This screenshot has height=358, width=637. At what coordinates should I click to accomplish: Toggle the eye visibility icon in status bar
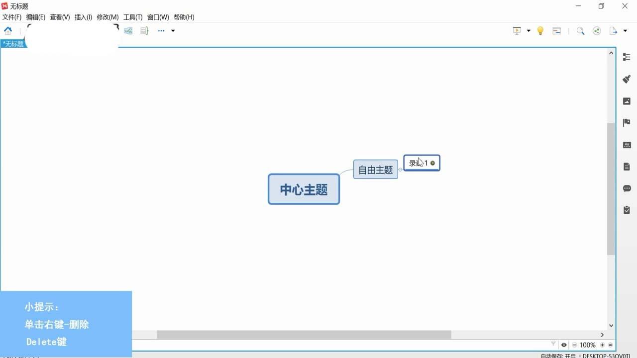pyautogui.click(x=564, y=345)
